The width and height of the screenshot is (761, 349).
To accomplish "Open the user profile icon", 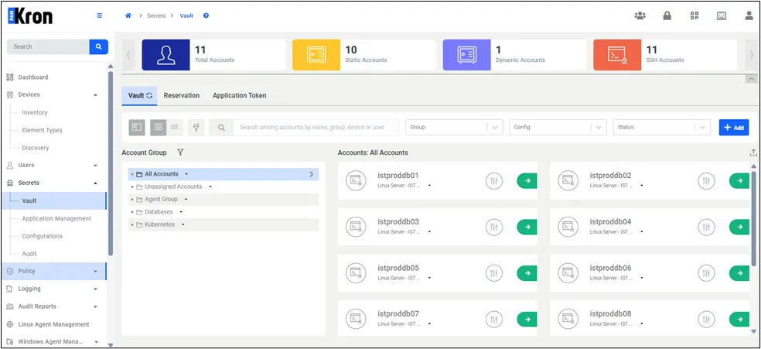I will (749, 15).
